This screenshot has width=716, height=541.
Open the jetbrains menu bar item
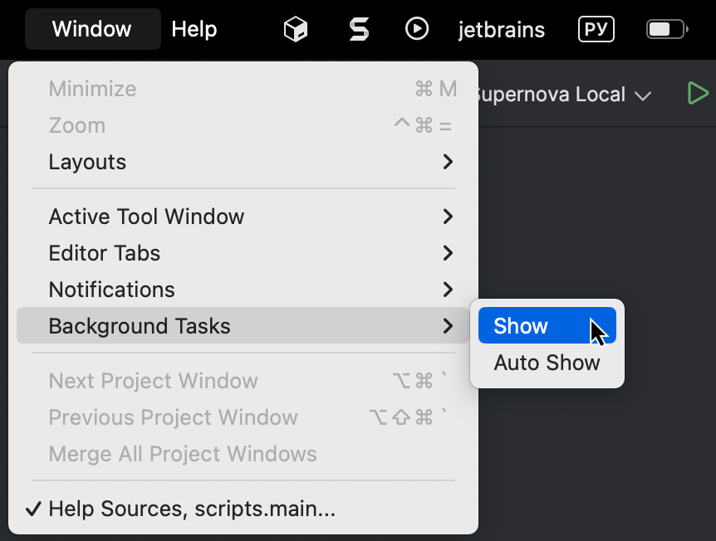(x=502, y=29)
